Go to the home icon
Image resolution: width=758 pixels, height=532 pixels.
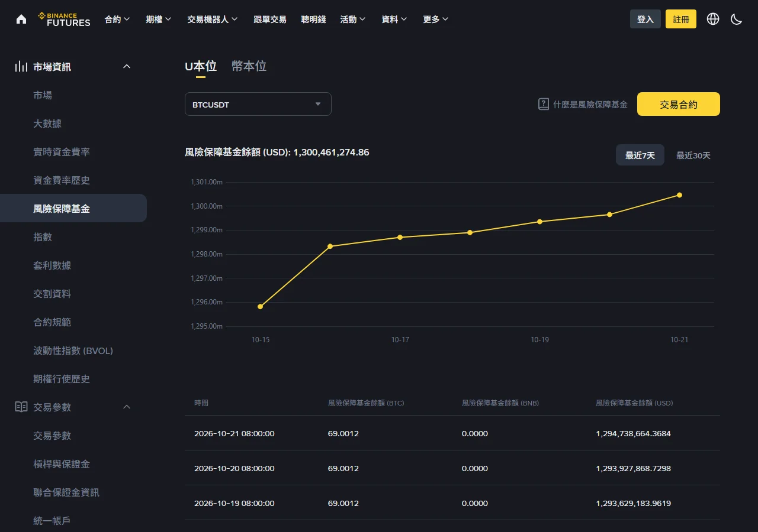[21, 19]
